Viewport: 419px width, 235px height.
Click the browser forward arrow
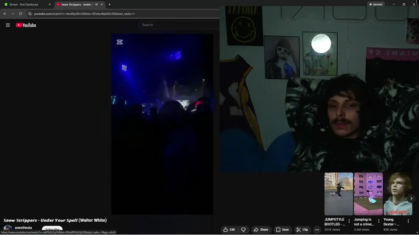click(12, 14)
